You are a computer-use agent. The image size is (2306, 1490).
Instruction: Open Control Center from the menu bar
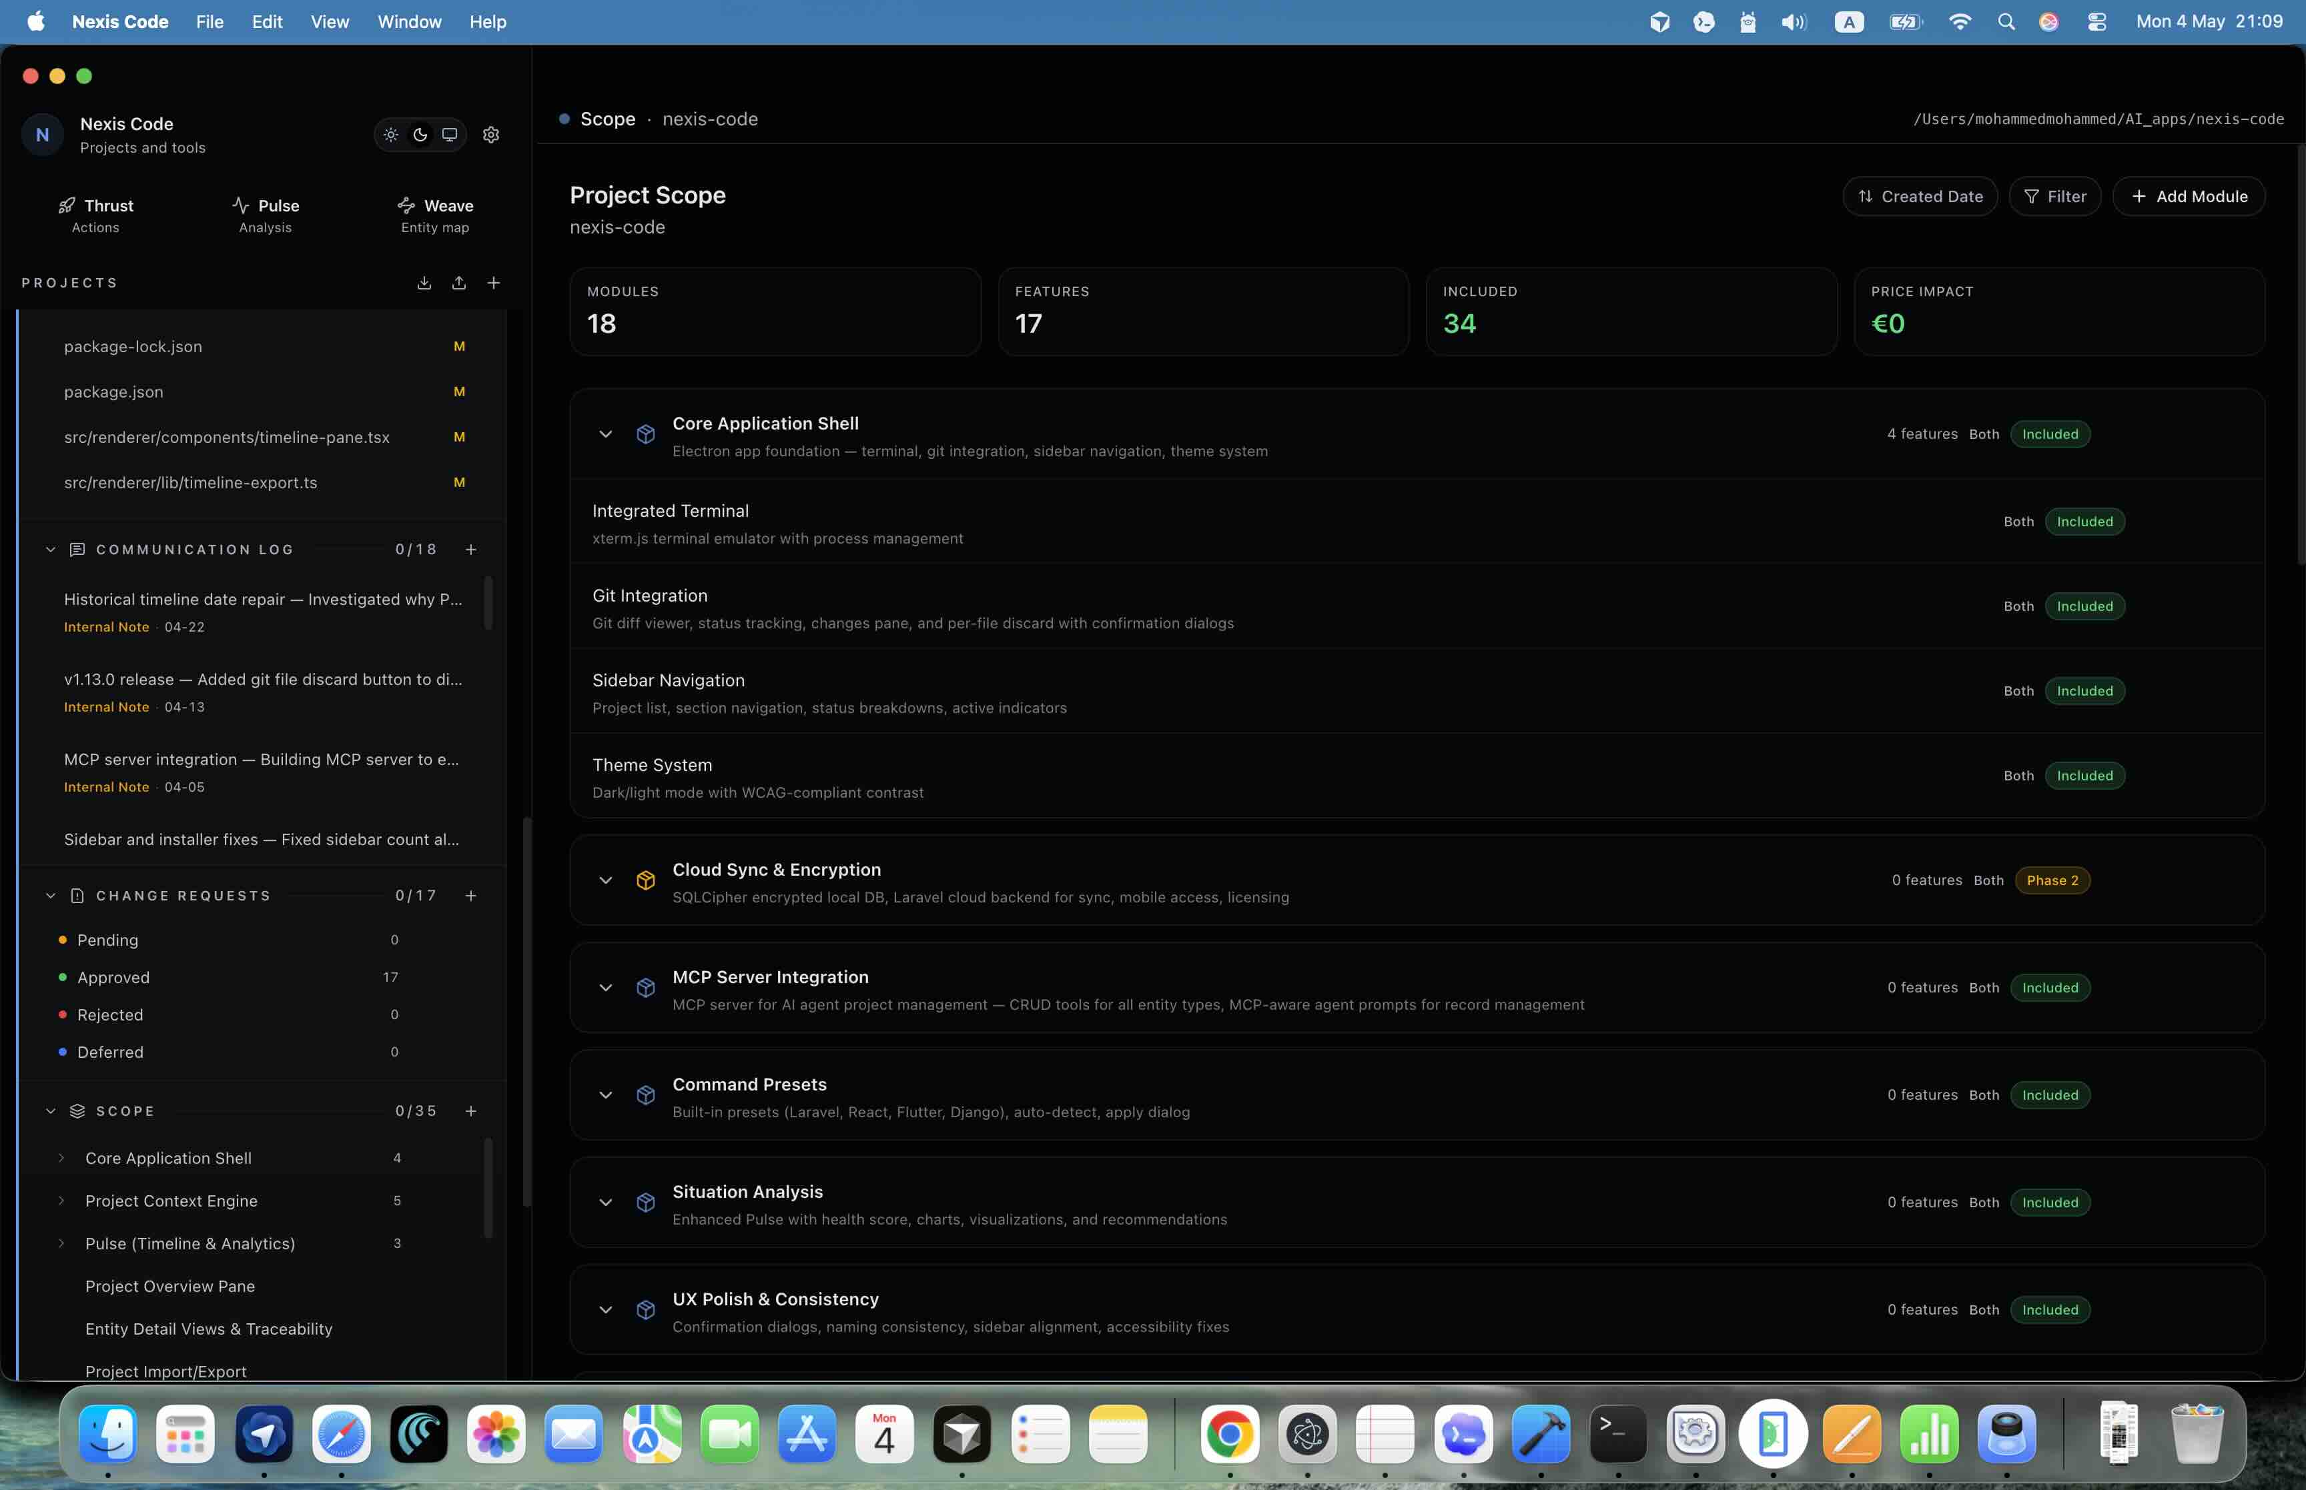point(2097,21)
